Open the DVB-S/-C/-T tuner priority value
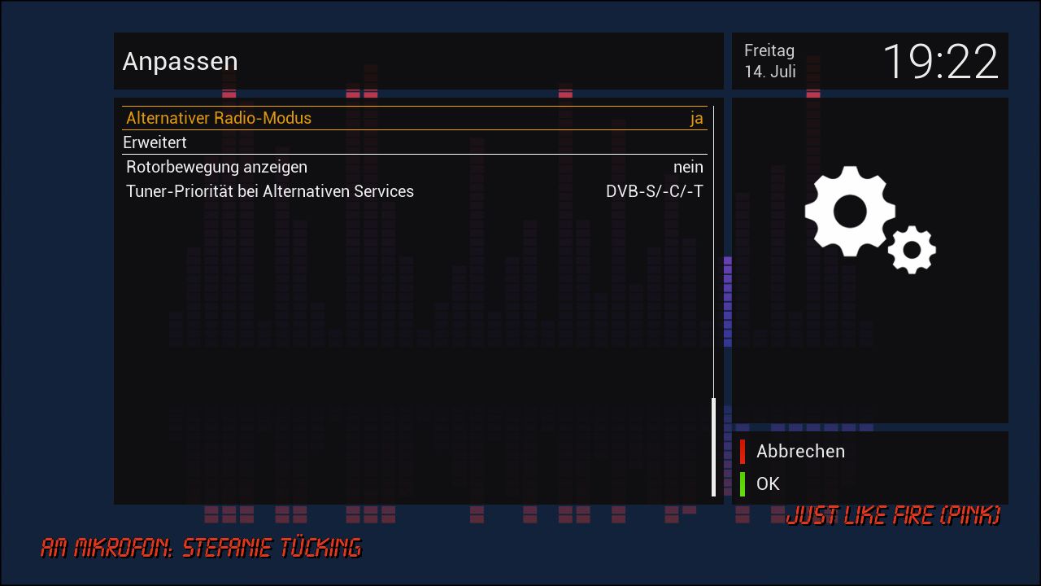The height and width of the screenshot is (586, 1041). (x=654, y=191)
